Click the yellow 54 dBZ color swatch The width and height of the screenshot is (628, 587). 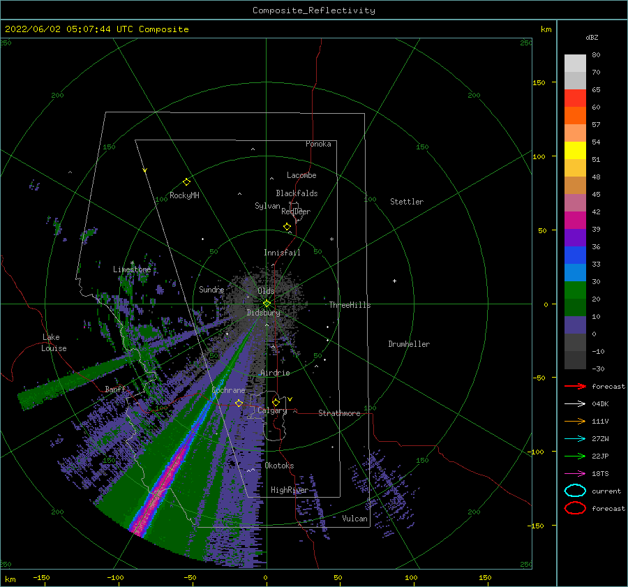[x=575, y=150]
